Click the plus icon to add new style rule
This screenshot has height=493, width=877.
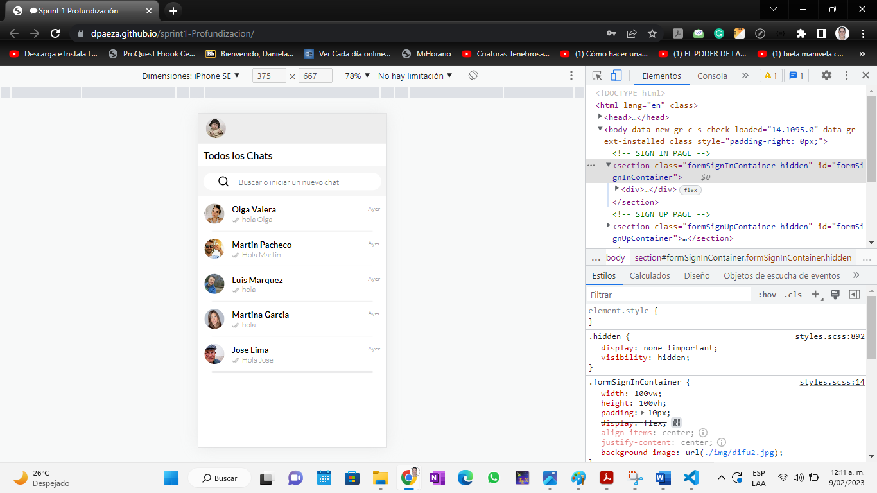click(x=816, y=294)
